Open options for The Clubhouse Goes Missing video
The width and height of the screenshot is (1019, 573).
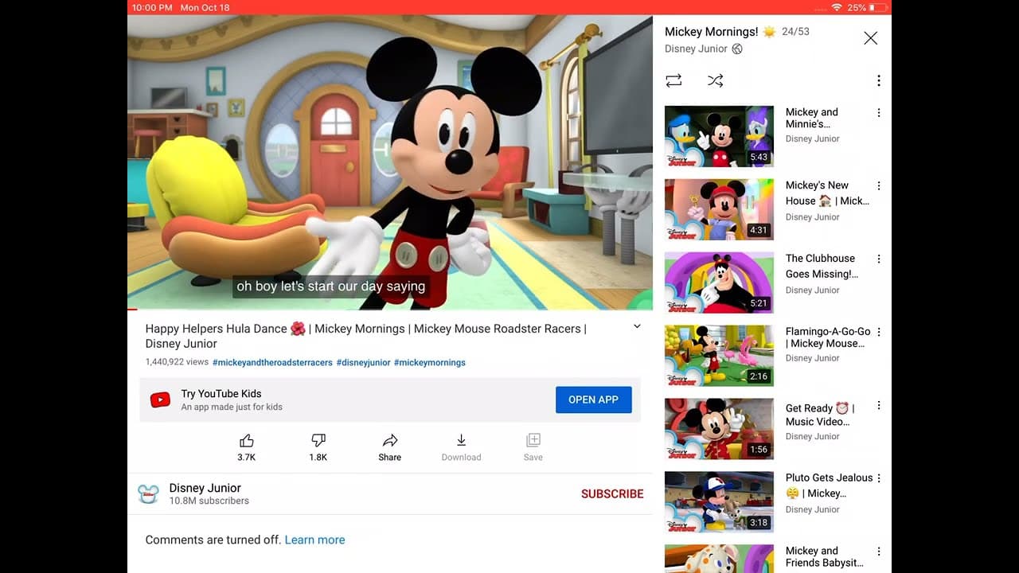[879, 259]
